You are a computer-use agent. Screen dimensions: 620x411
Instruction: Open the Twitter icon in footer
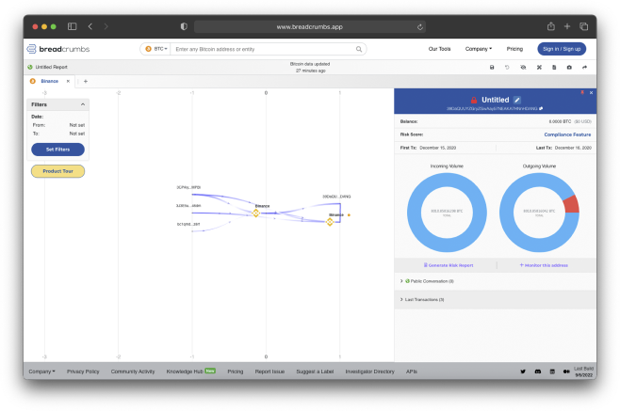click(x=523, y=371)
